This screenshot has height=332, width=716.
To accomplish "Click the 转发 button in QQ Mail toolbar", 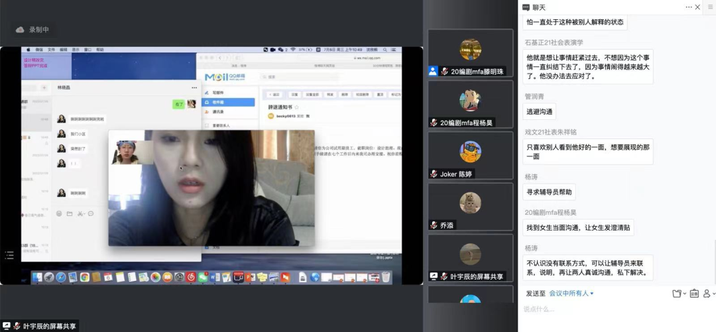I will click(x=330, y=95).
